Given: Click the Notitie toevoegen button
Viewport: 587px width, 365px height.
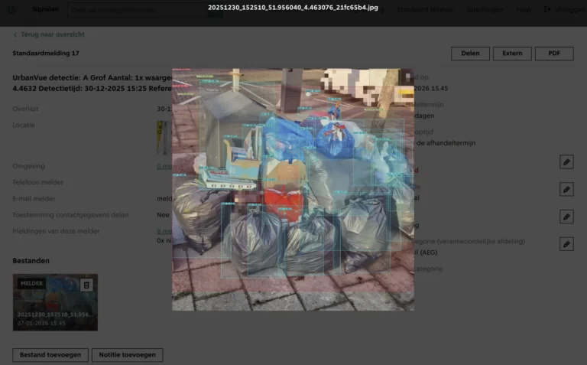Looking at the screenshot, I should (128, 355).
